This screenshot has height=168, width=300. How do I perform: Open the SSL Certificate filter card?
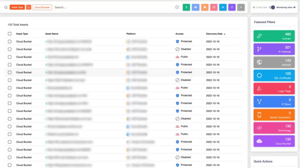(274, 75)
